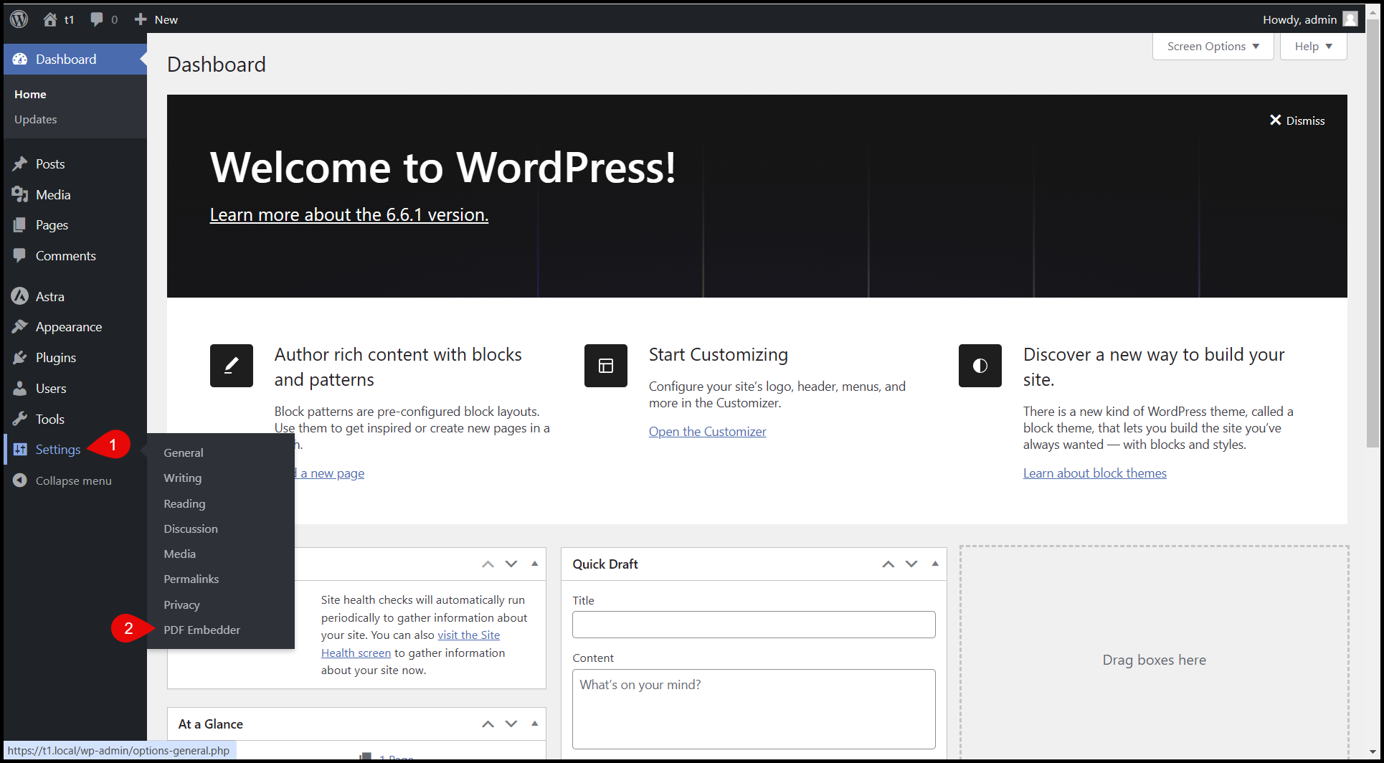Screen dimensions: 1384x763
Task: Click the pencil icon for authoring blocks
Action: point(231,366)
